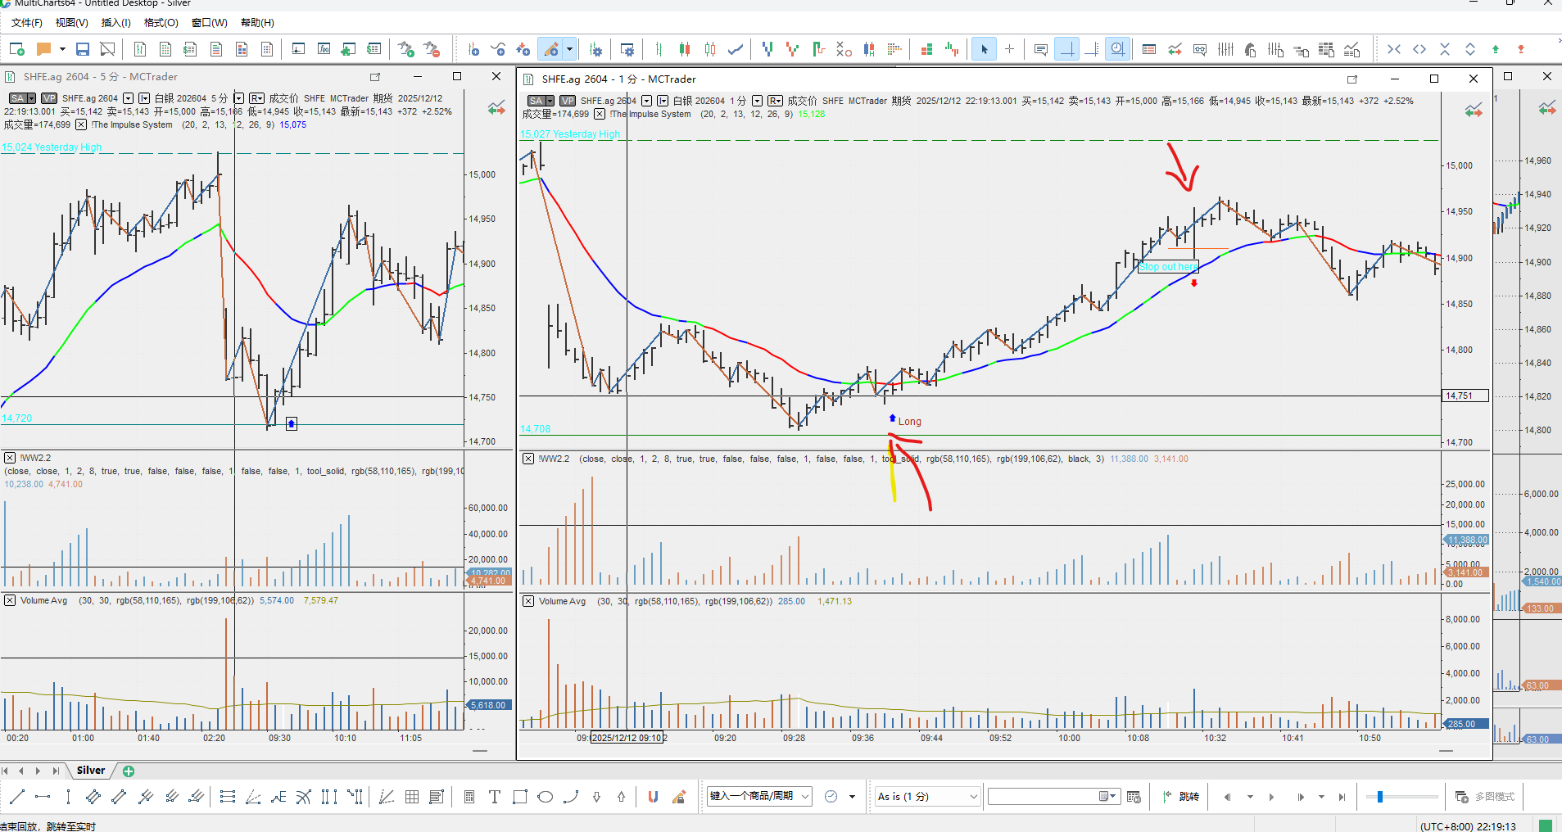Toggle the highlighted price marker toolbar button

pos(1066,50)
